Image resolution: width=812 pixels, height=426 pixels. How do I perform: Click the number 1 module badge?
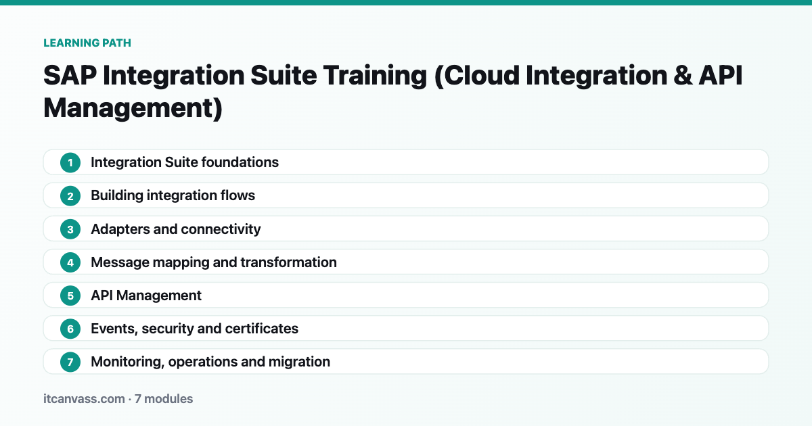point(70,162)
